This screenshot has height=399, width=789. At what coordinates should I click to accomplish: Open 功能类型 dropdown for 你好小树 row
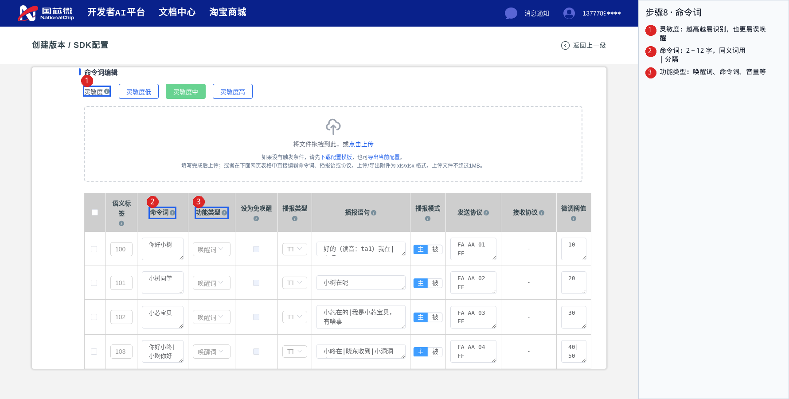[x=211, y=249]
